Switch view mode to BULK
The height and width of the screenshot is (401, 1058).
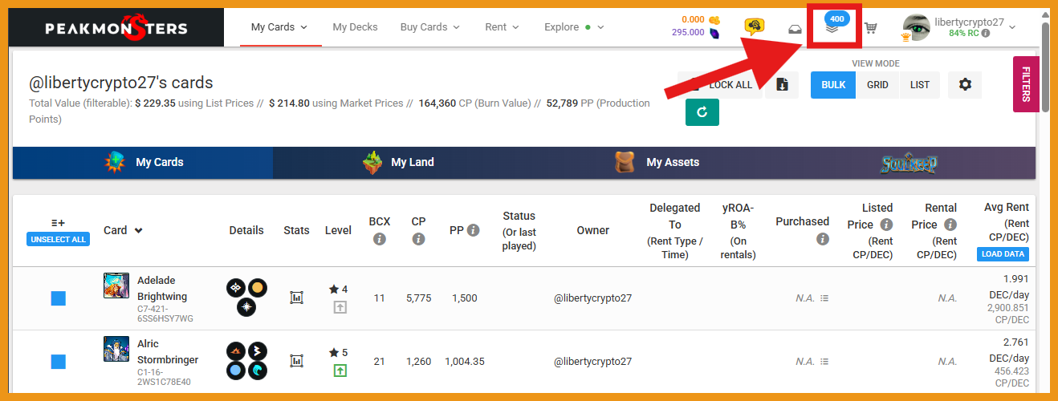point(833,85)
